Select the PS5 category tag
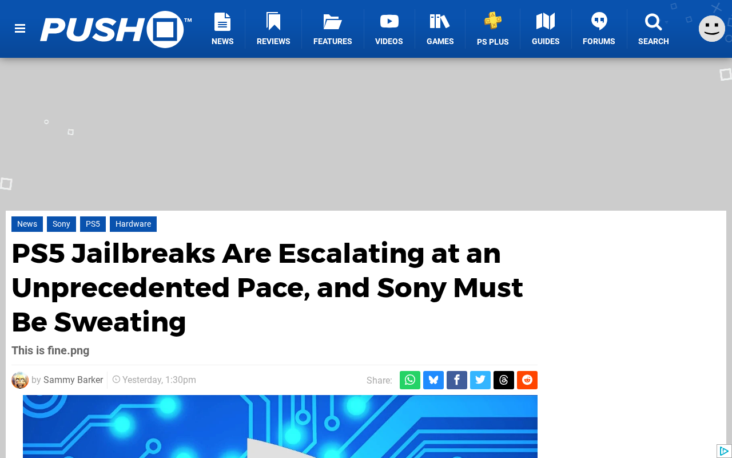Viewport: 732px width, 458px height. coord(93,224)
